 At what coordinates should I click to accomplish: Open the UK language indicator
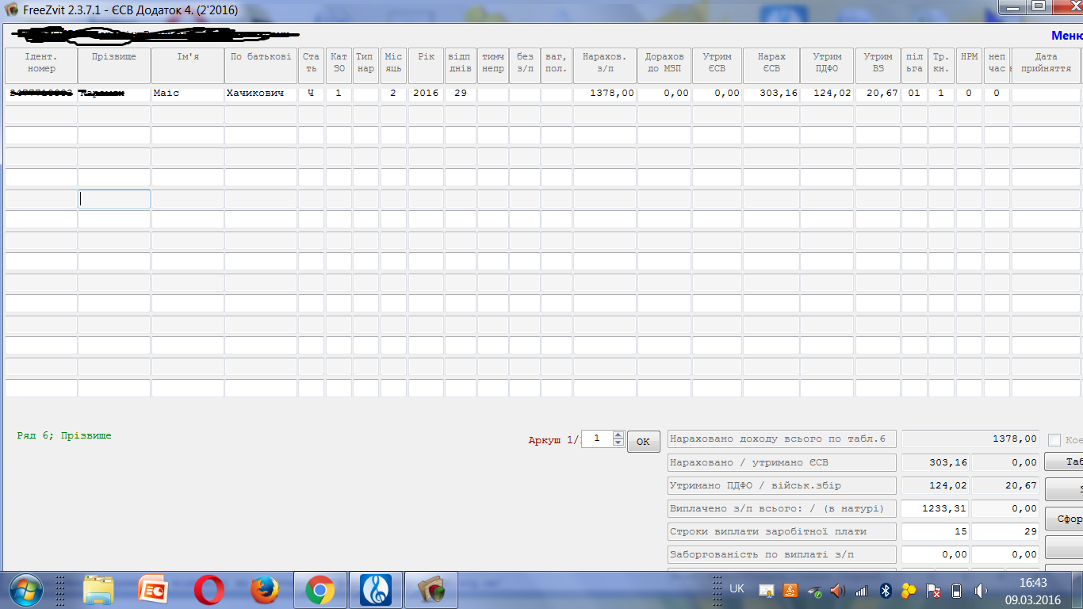coord(737,589)
